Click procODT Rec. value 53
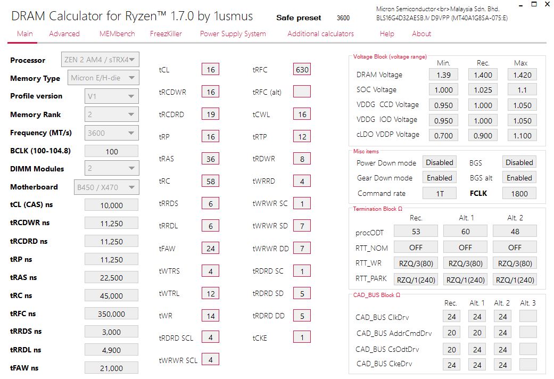 point(416,231)
